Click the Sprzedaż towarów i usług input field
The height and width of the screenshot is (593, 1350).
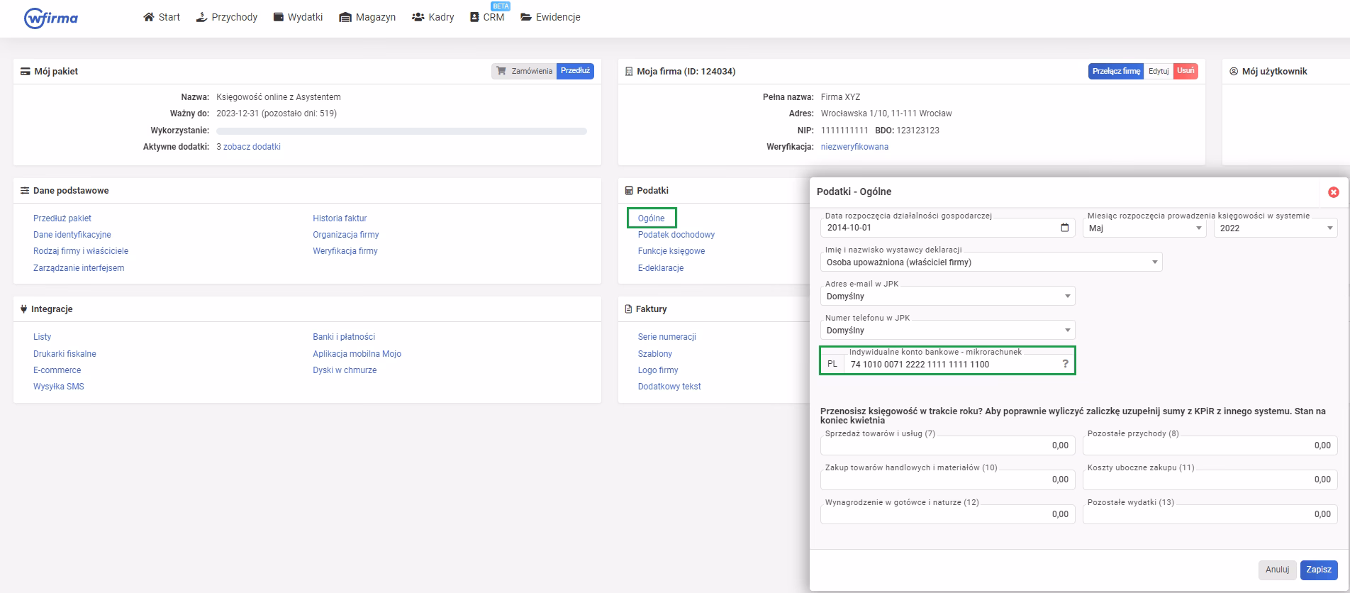pos(947,445)
